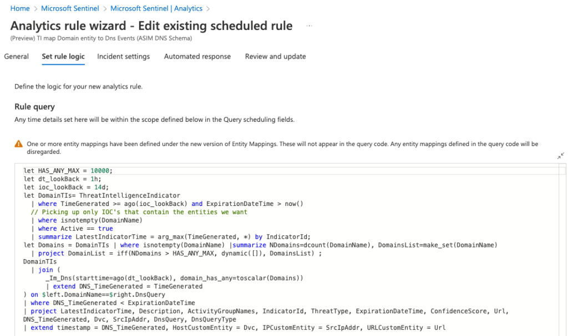Click 'DNS_TimeGenerated, Dvc, SrcIpAddr' continuation line
Screen dimensions: 568x336
pos(130,319)
